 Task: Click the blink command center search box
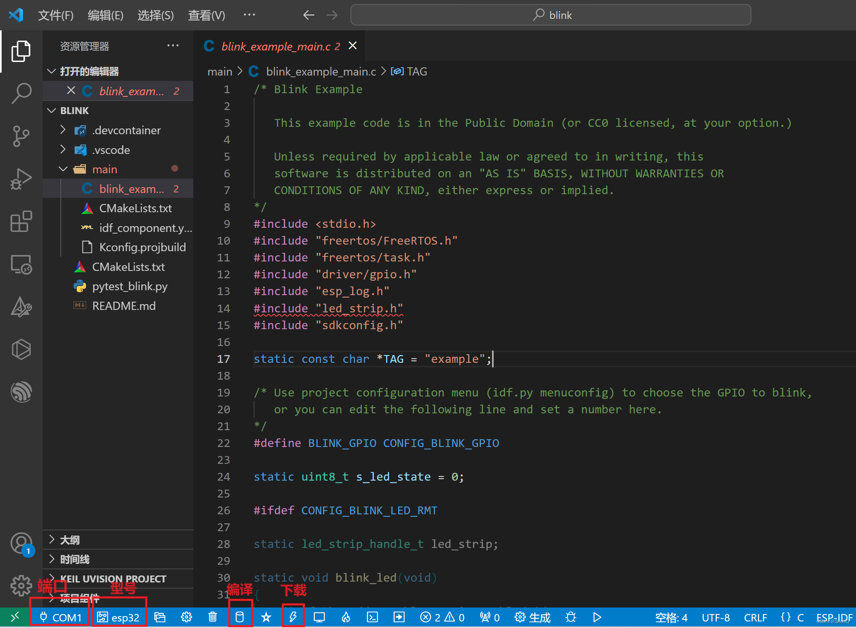(551, 15)
